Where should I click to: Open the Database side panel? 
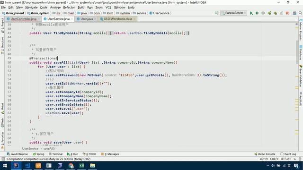(301, 52)
